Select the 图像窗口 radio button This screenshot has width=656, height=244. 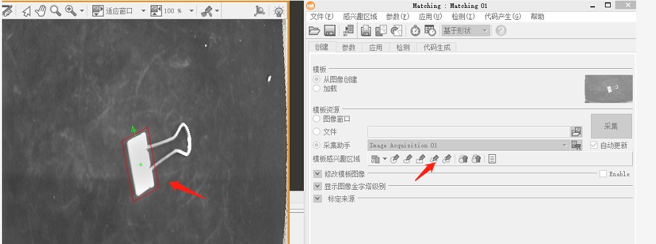click(316, 119)
